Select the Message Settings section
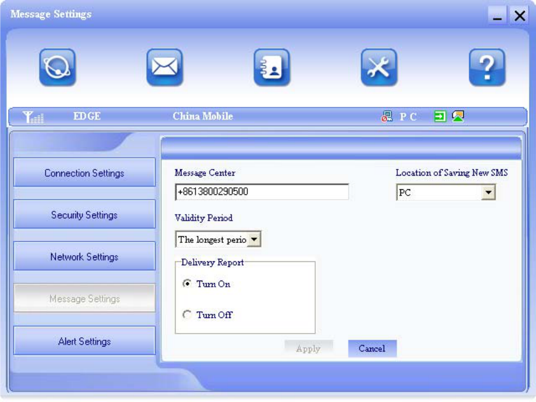The height and width of the screenshot is (402, 536). (85, 298)
